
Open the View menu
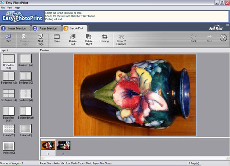[10, 7]
